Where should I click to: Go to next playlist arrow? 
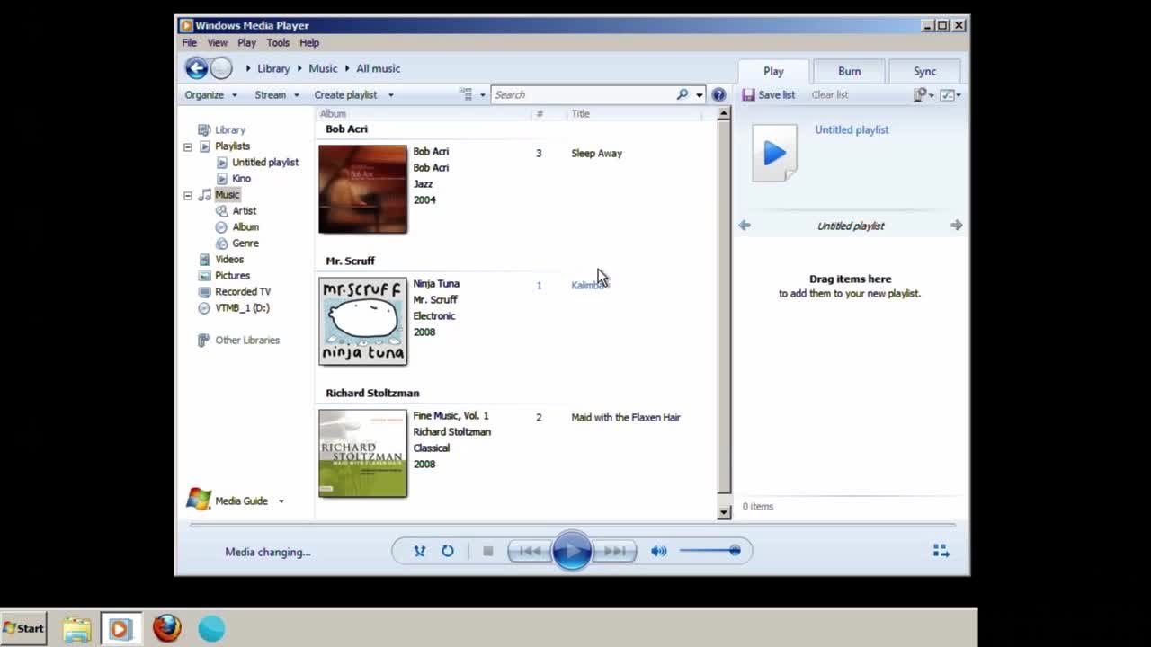956,226
